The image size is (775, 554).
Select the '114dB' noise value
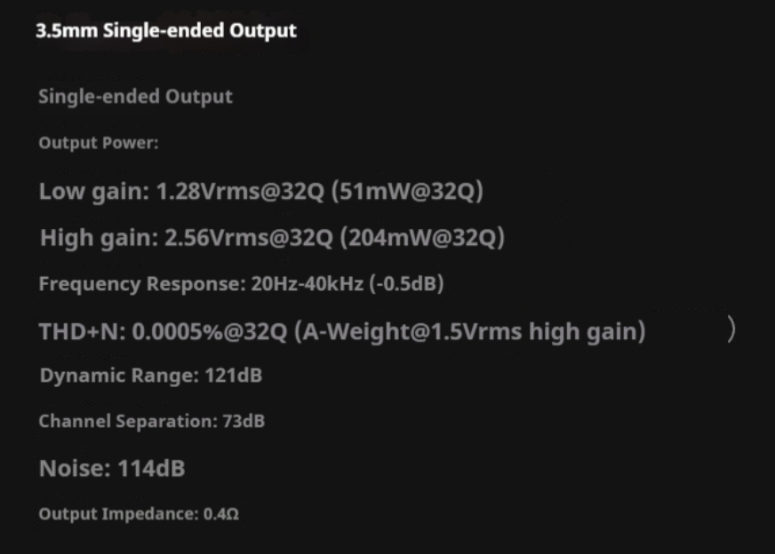(x=151, y=469)
